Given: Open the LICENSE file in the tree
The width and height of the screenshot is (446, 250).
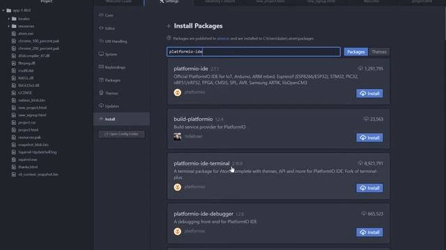Looking at the screenshot, I should point(25,92).
